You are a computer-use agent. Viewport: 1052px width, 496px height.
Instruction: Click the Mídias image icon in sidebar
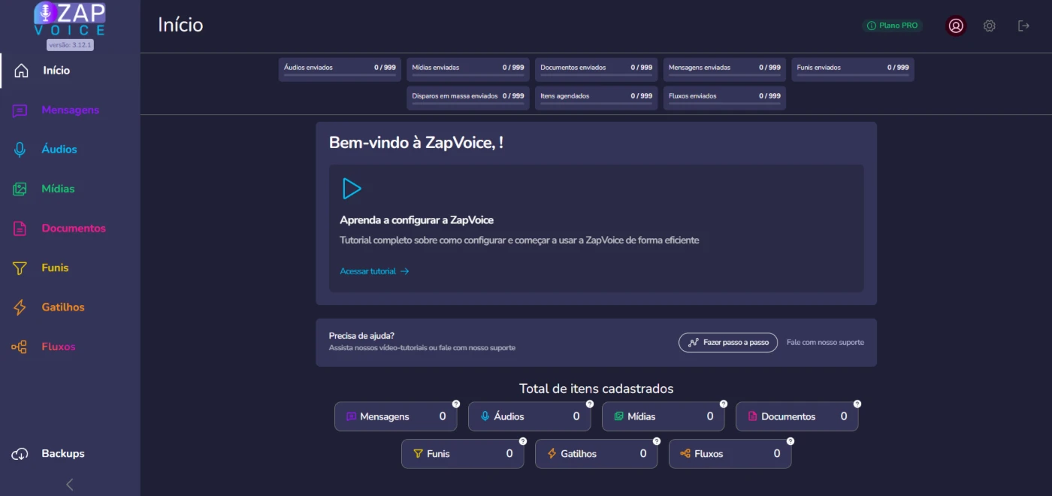[x=20, y=189]
